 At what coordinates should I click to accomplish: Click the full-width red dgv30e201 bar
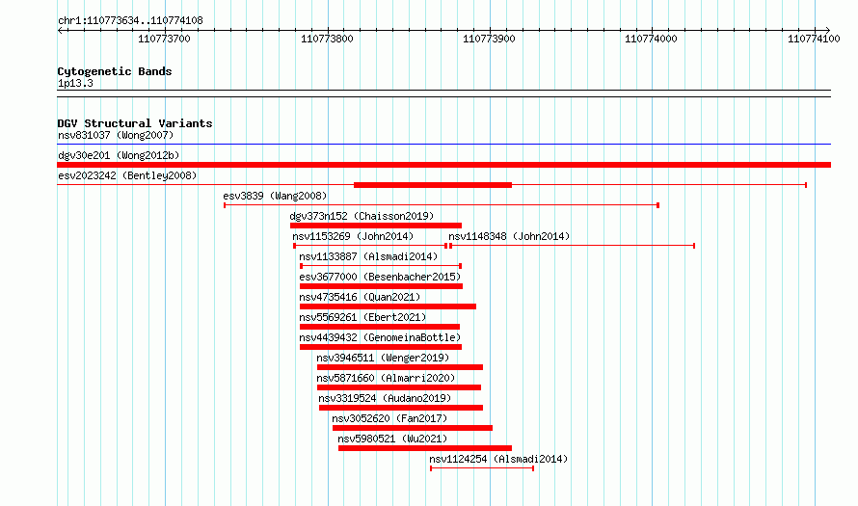443,165
